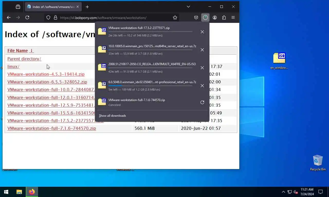Expand the list all tabs chevron

[188, 7]
